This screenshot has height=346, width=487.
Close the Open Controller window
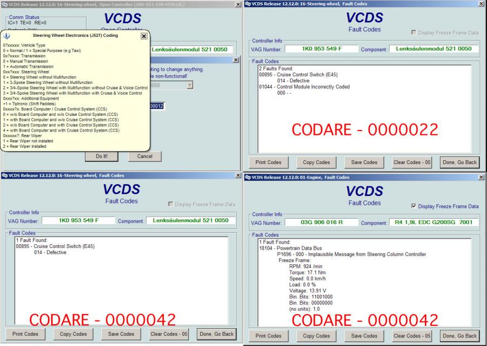coord(239,4)
